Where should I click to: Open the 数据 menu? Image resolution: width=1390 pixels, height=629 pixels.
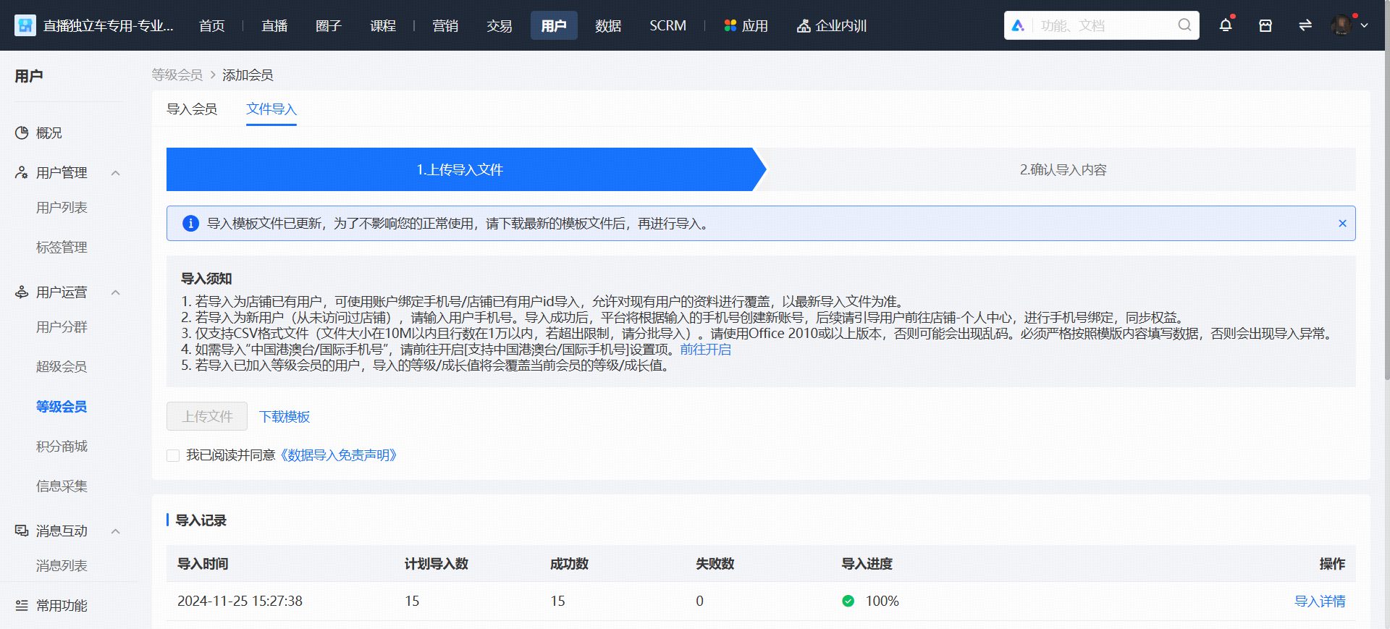pyautogui.click(x=608, y=26)
